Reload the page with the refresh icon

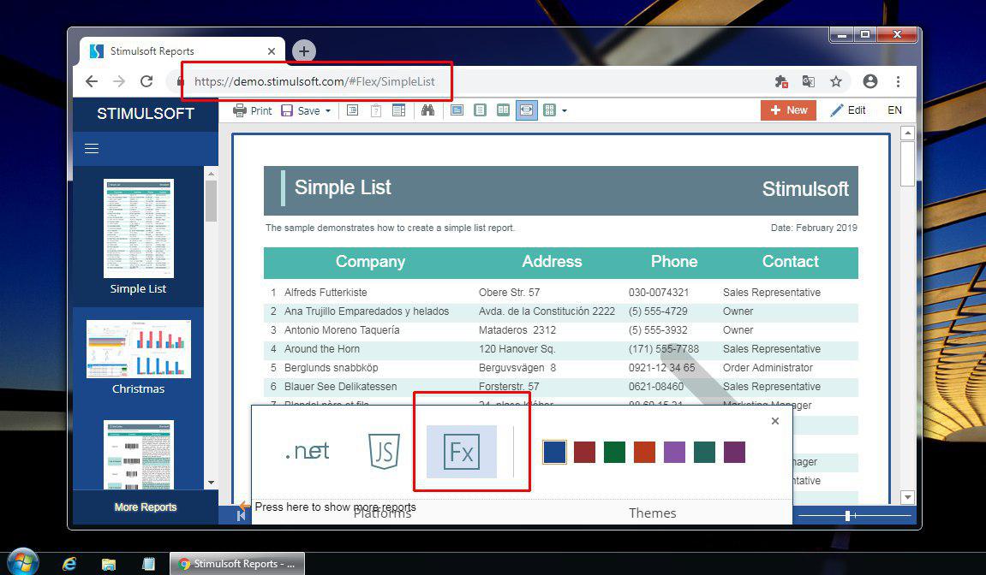[146, 81]
